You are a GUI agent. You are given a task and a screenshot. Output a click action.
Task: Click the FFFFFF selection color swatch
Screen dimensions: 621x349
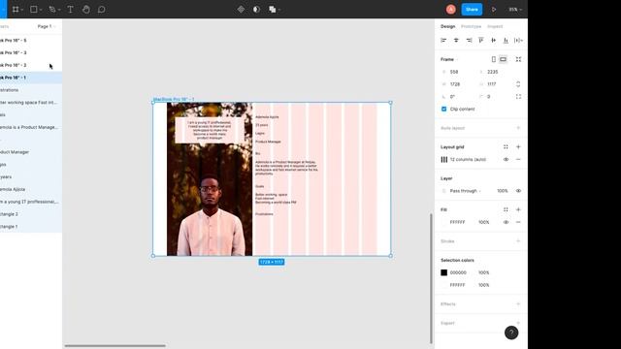point(444,285)
